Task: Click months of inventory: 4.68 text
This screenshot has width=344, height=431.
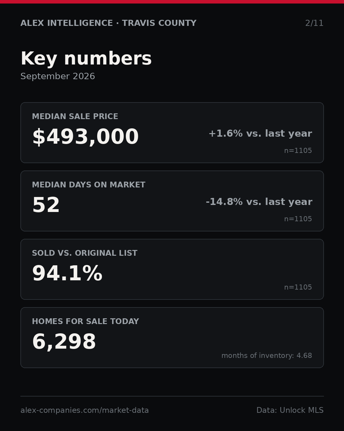Action: (267, 356)
